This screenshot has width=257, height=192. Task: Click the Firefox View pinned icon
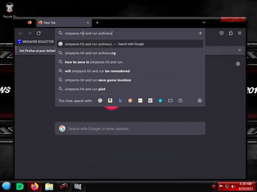30,22
